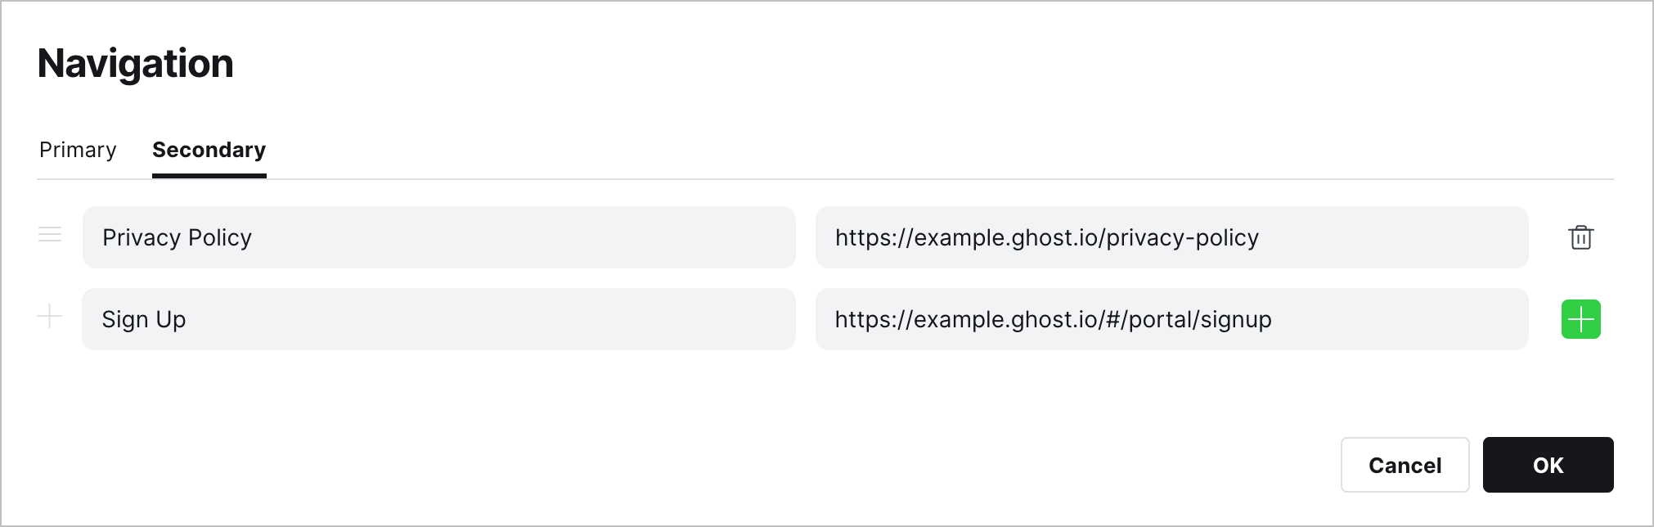Grab the Privacy Policy row reorder handle
Screen dimensions: 1654x527
[x=50, y=235]
